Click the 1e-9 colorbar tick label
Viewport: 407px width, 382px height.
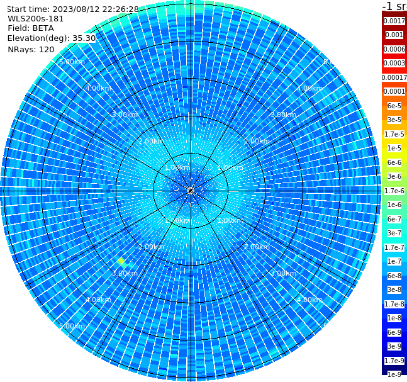pos(394,374)
